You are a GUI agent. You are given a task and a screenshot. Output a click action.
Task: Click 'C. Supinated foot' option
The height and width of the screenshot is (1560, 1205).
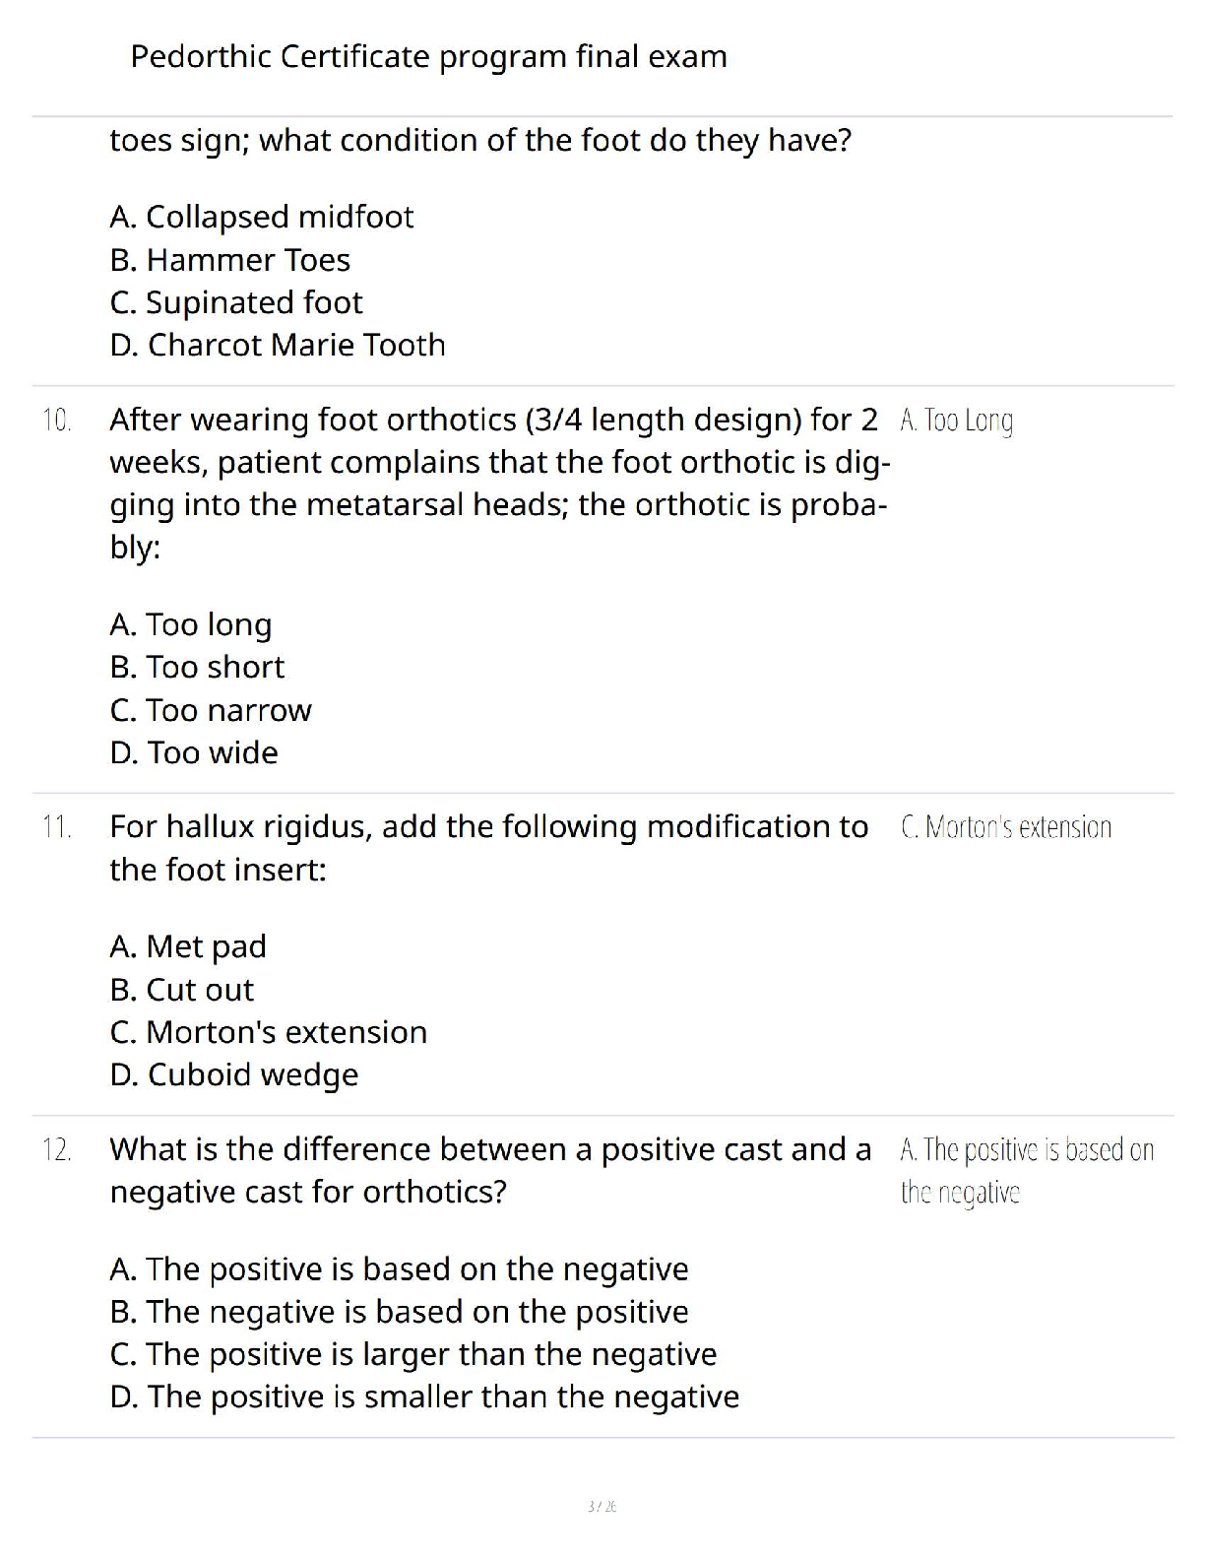[235, 302]
